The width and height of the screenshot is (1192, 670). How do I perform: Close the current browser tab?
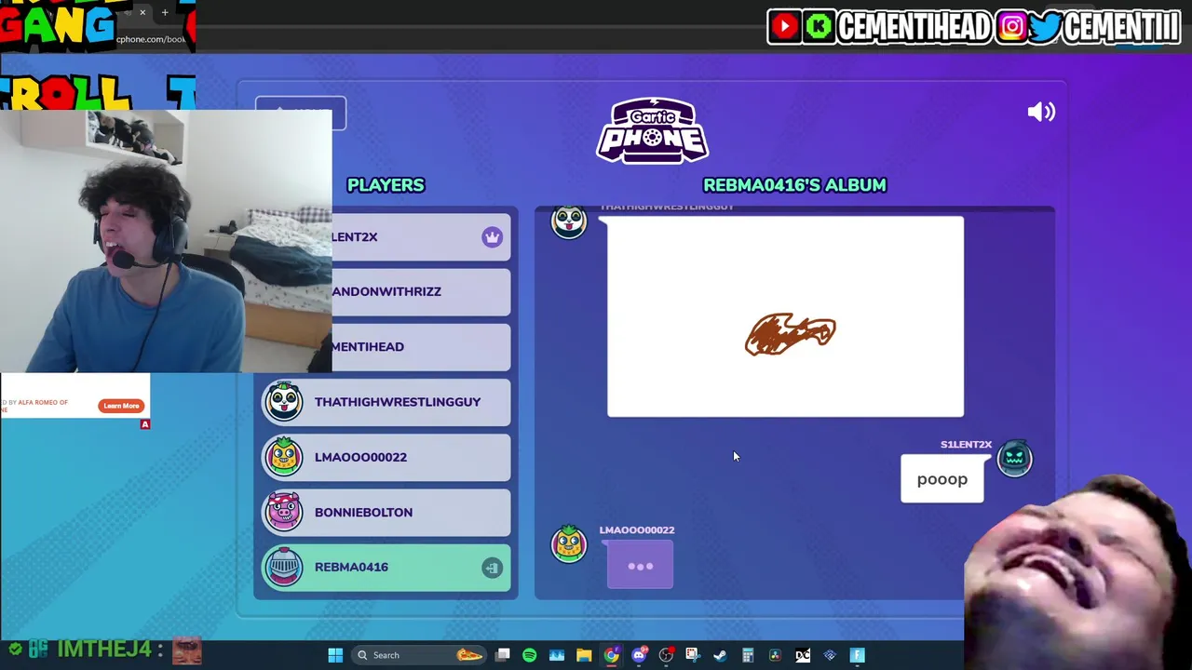142,12
